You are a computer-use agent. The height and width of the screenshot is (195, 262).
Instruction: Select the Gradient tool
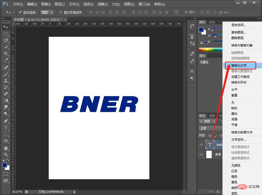point(6,100)
